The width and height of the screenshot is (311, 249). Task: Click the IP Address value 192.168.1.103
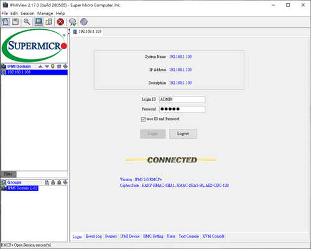[x=180, y=70]
